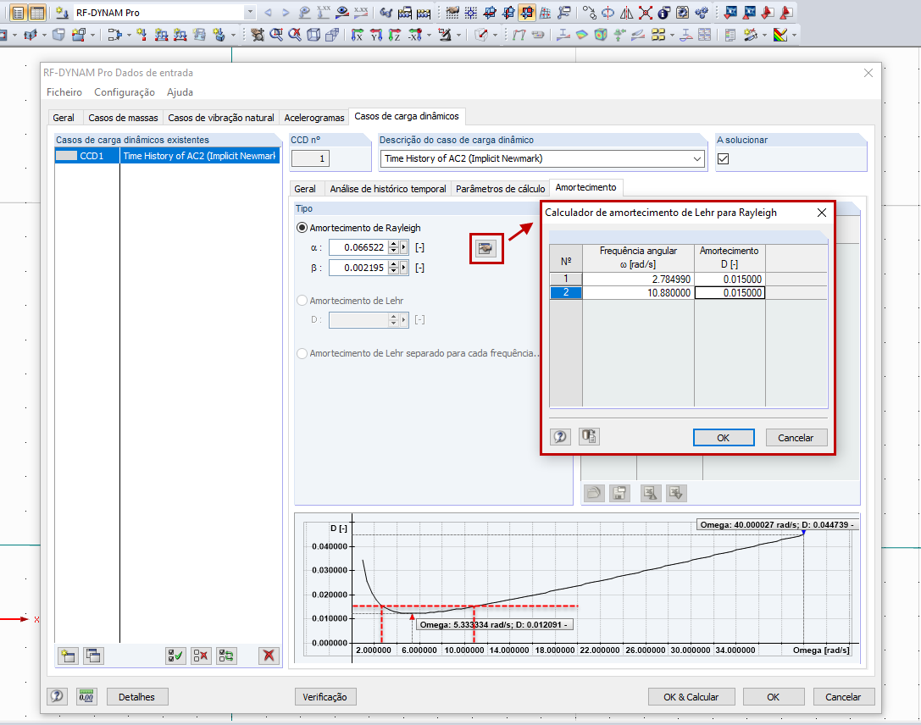Open the Descrição do caso de carga dropdown

[x=696, y=158]
